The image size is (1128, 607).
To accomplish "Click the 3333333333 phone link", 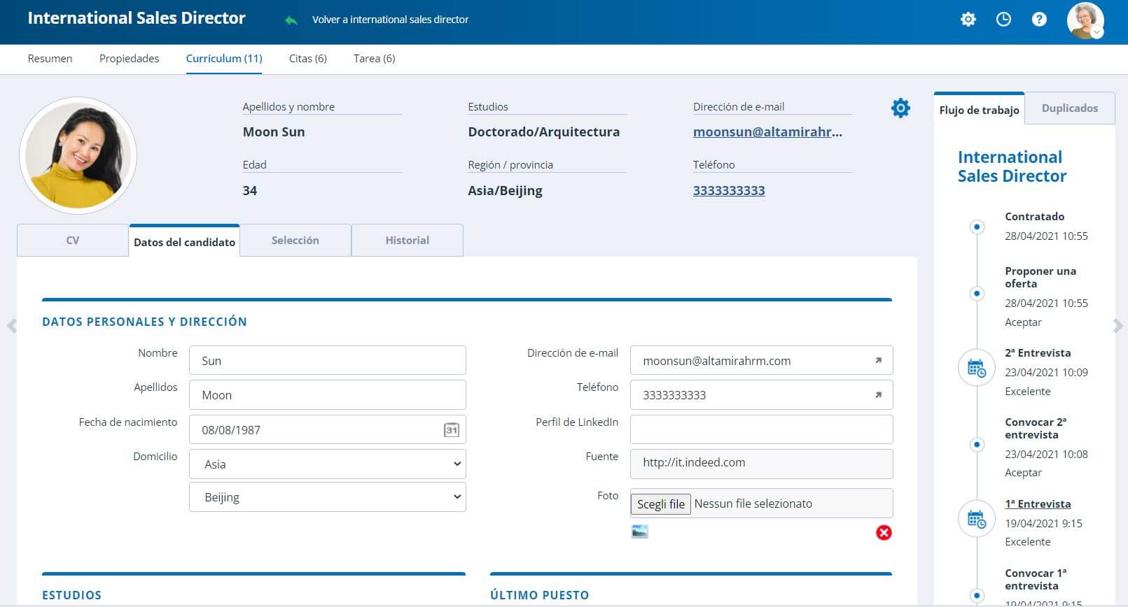I will [729, 190].
